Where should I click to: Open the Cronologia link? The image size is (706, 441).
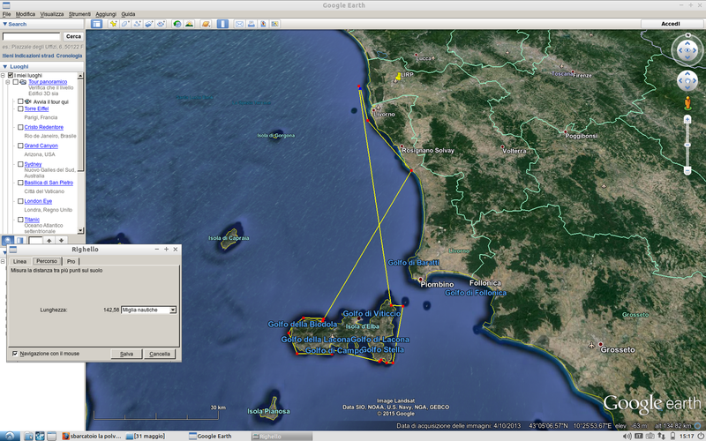[x=69, y=56]
